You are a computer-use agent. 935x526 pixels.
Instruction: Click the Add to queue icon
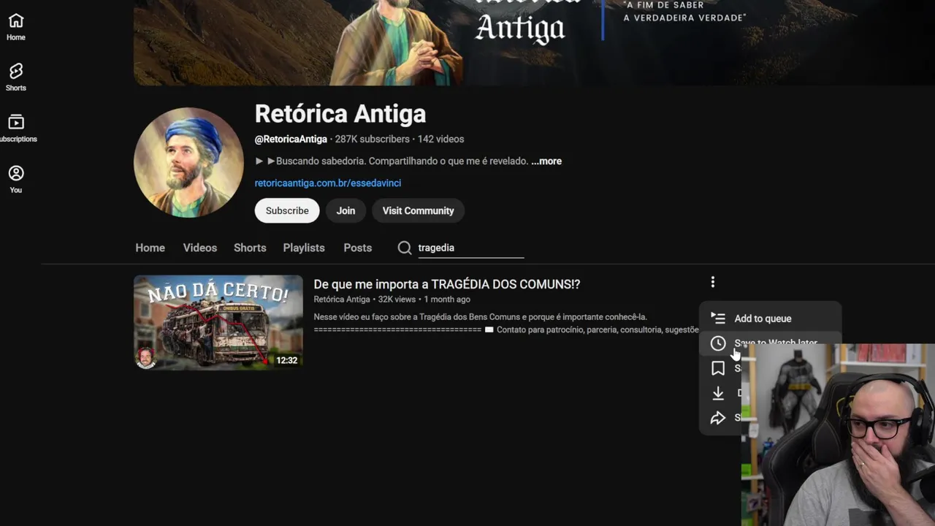[x=718, y=319]
